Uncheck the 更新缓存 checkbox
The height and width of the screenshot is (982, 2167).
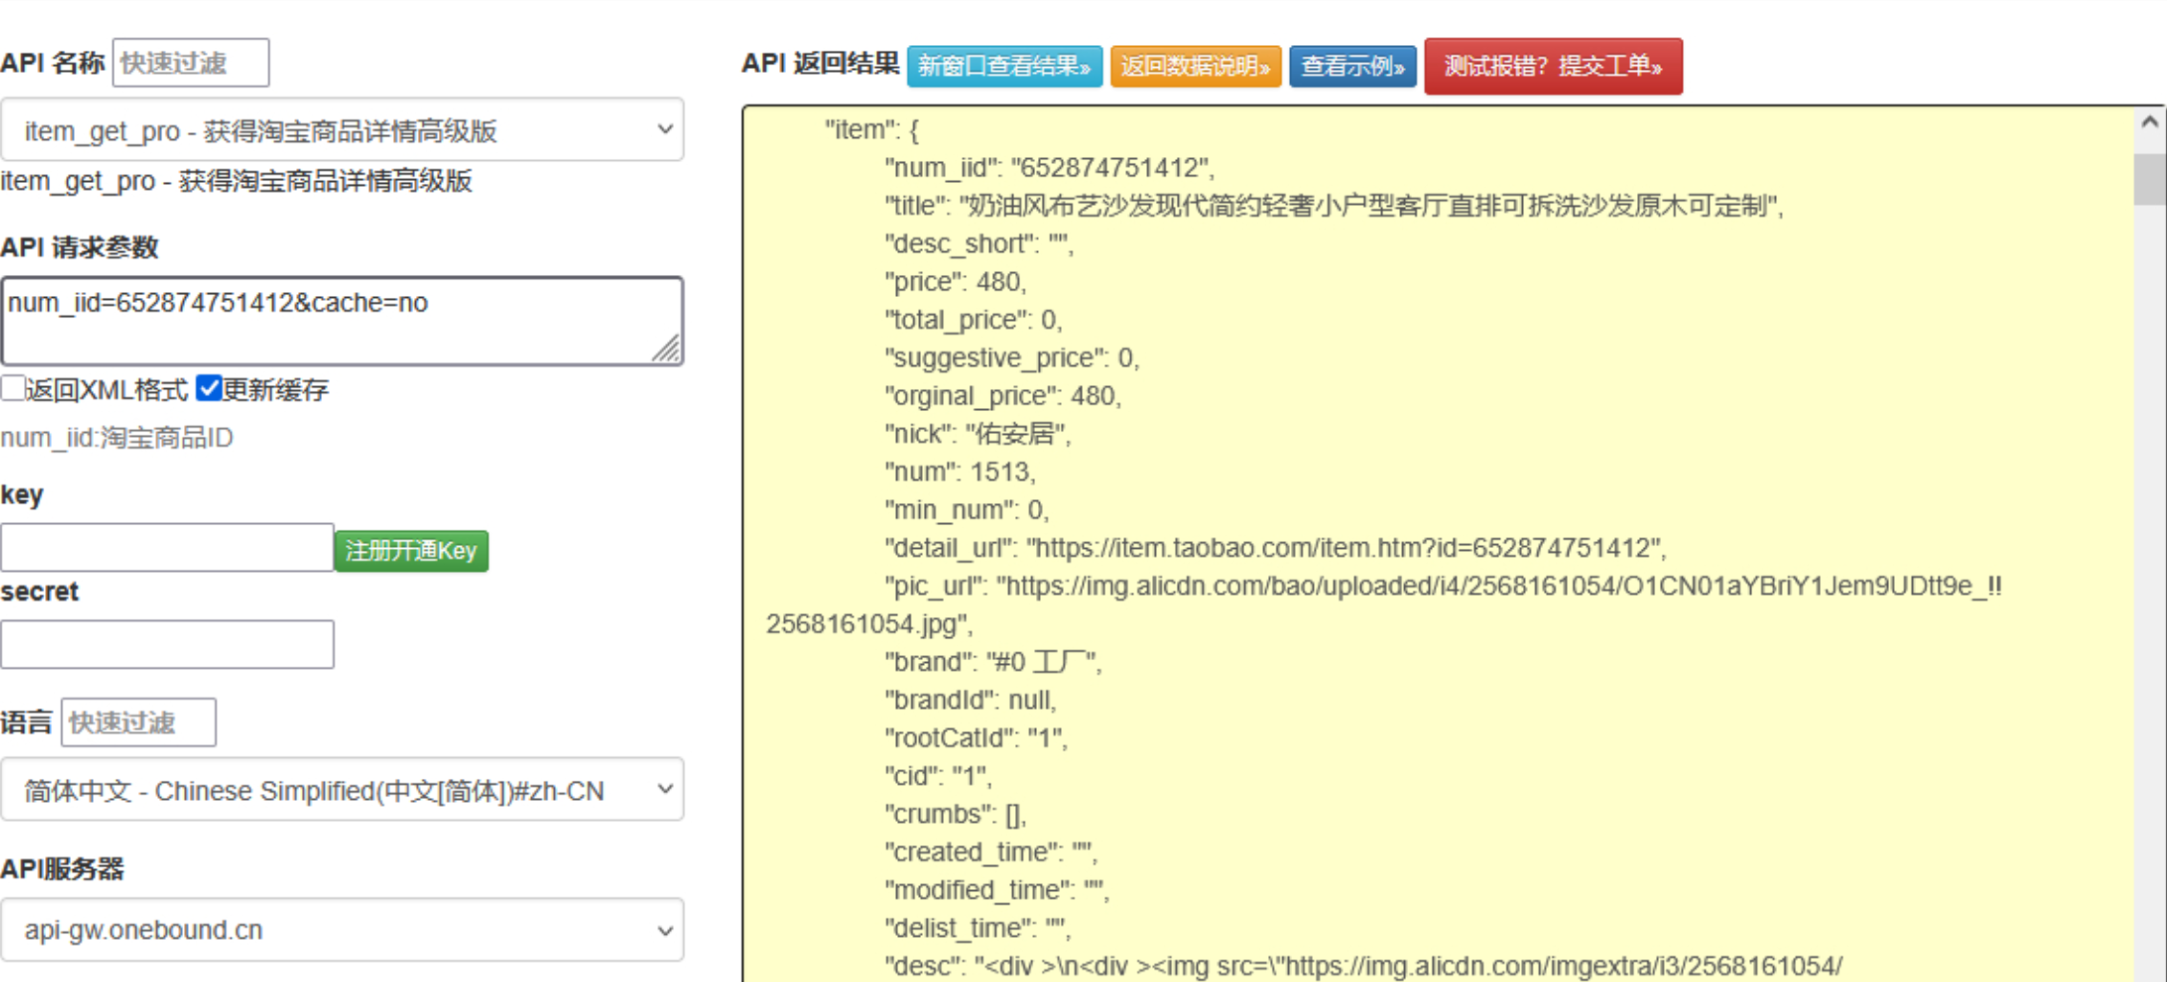pyautogui.click(x=208, y=388)
